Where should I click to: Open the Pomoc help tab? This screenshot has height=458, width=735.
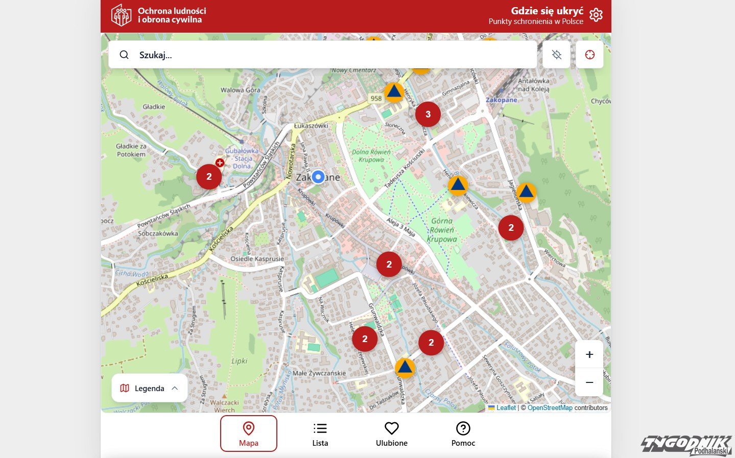(463, 433)
